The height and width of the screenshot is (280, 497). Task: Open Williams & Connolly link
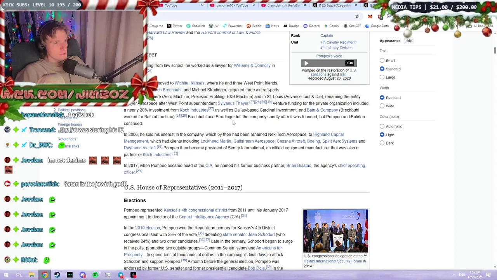(x=252, y=65)
